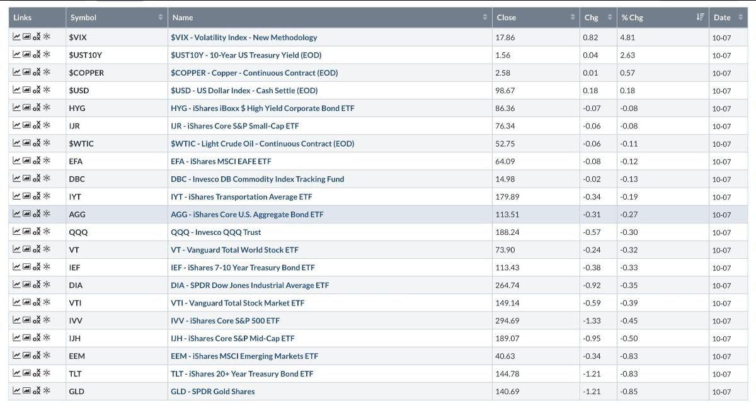Viewport: 756px width, 403px height.
Task: Sort by the Close column header
Action: (x=535, y=18)
